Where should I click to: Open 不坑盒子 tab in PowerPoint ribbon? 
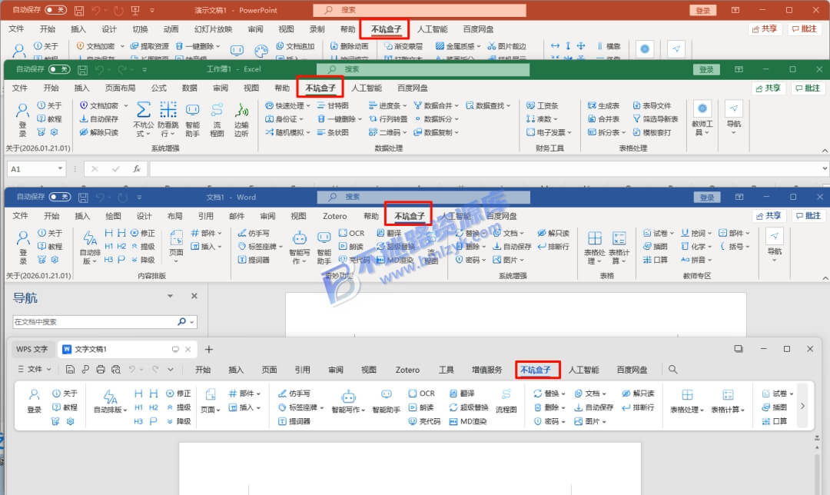(x=386, y=29)
